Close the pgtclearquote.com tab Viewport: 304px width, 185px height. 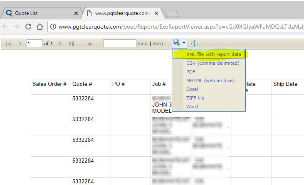(x=156, y=13)
